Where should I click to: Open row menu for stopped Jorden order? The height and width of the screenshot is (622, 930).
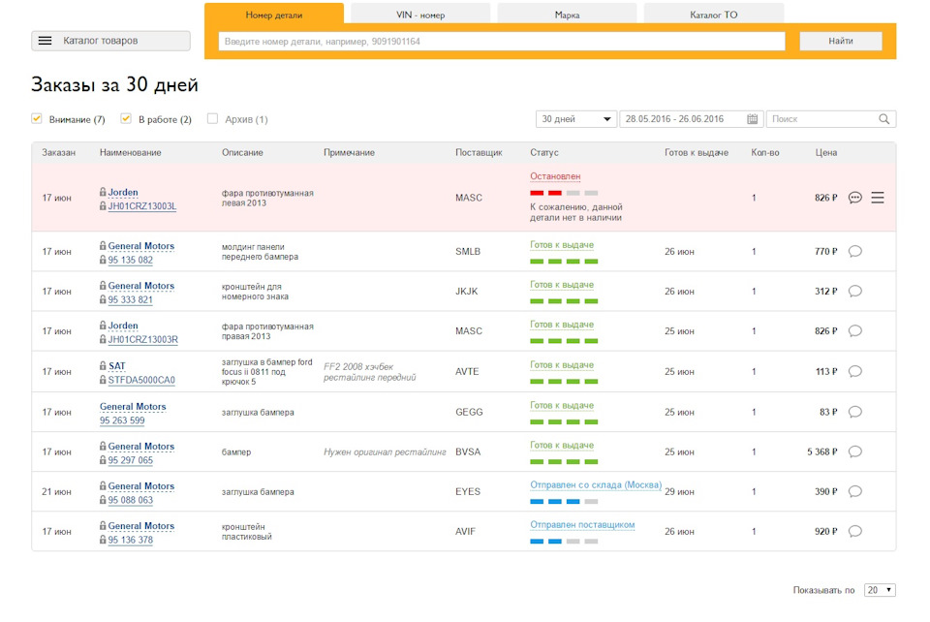(878, 198)
